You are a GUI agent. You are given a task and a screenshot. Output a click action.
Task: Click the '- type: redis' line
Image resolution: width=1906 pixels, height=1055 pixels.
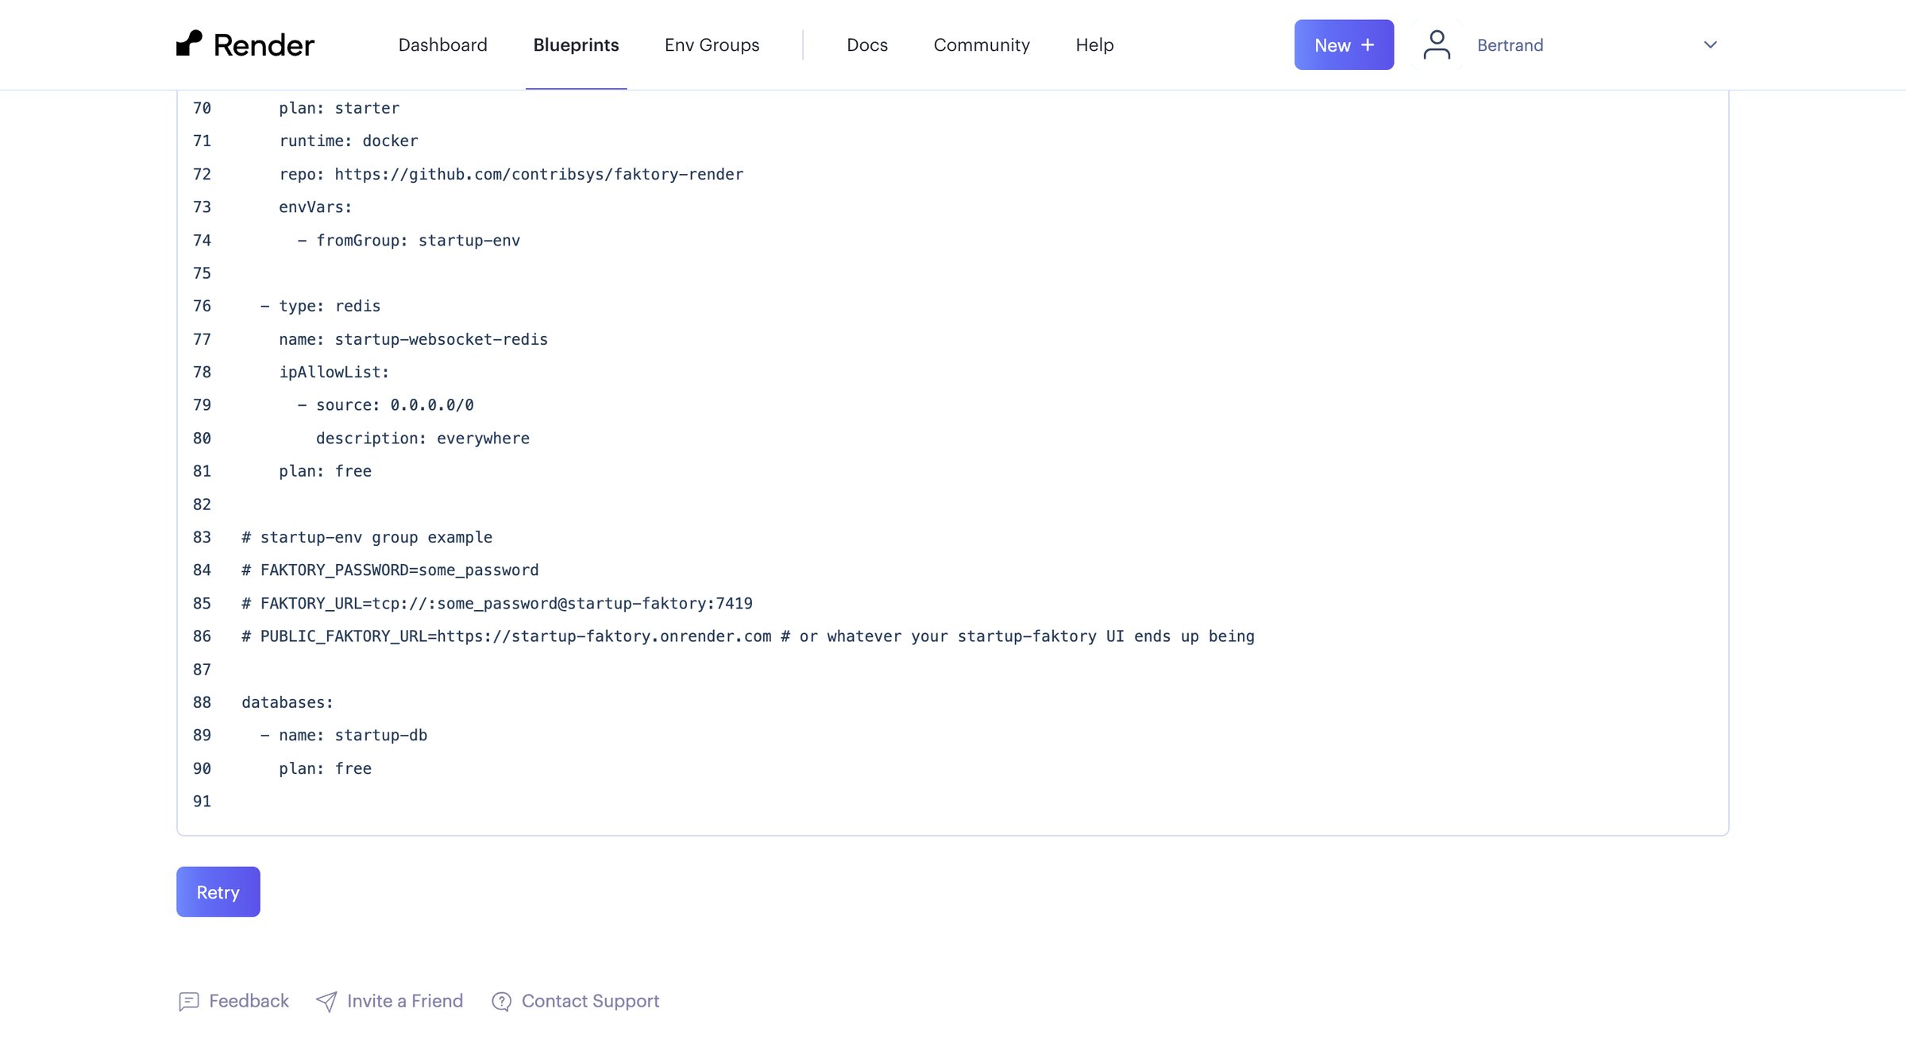(x=320, y=306)
